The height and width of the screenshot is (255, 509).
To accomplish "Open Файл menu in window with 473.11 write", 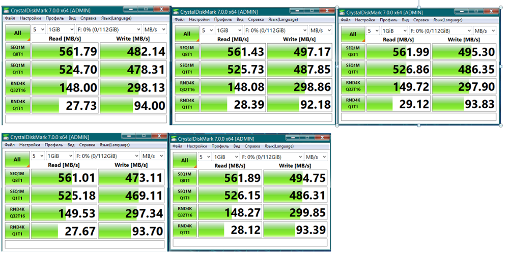I will [9, 145].
